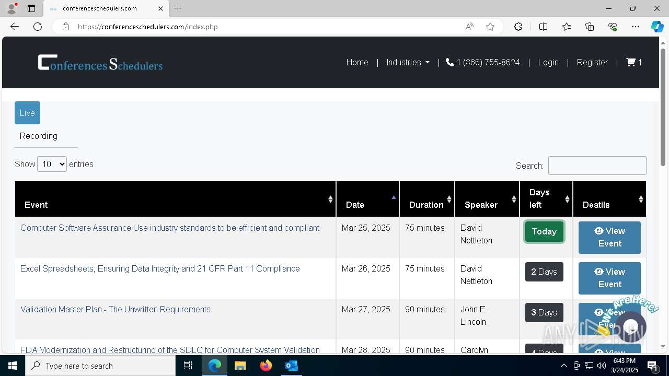Open volume control in tray
Image resolution: width=669 pixels, height=376 pixels.
[x=601, y=366]
